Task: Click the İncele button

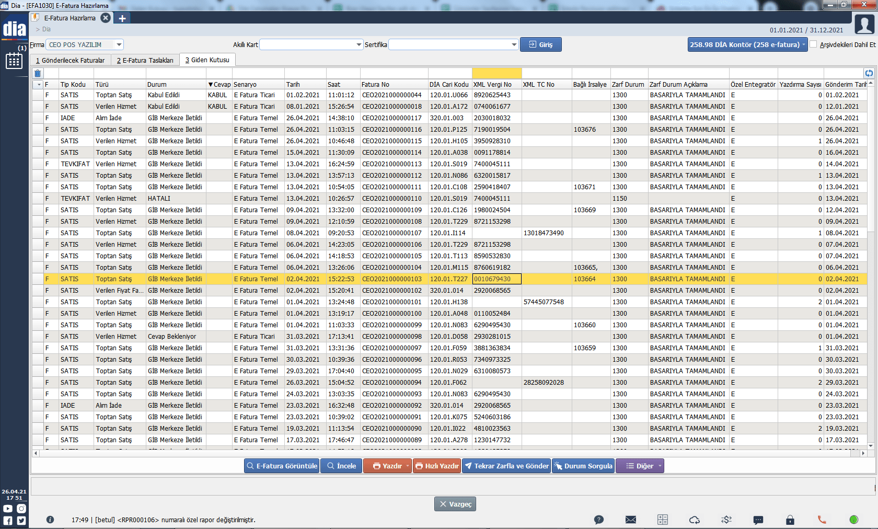Action: (341, 466)
